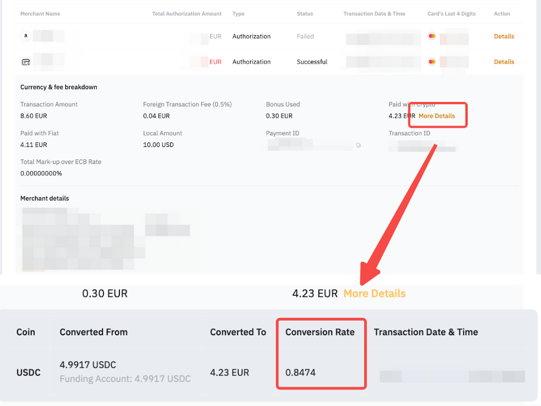Open Details for the Successful authorization
541x406 pixels.
click(504, 62)
